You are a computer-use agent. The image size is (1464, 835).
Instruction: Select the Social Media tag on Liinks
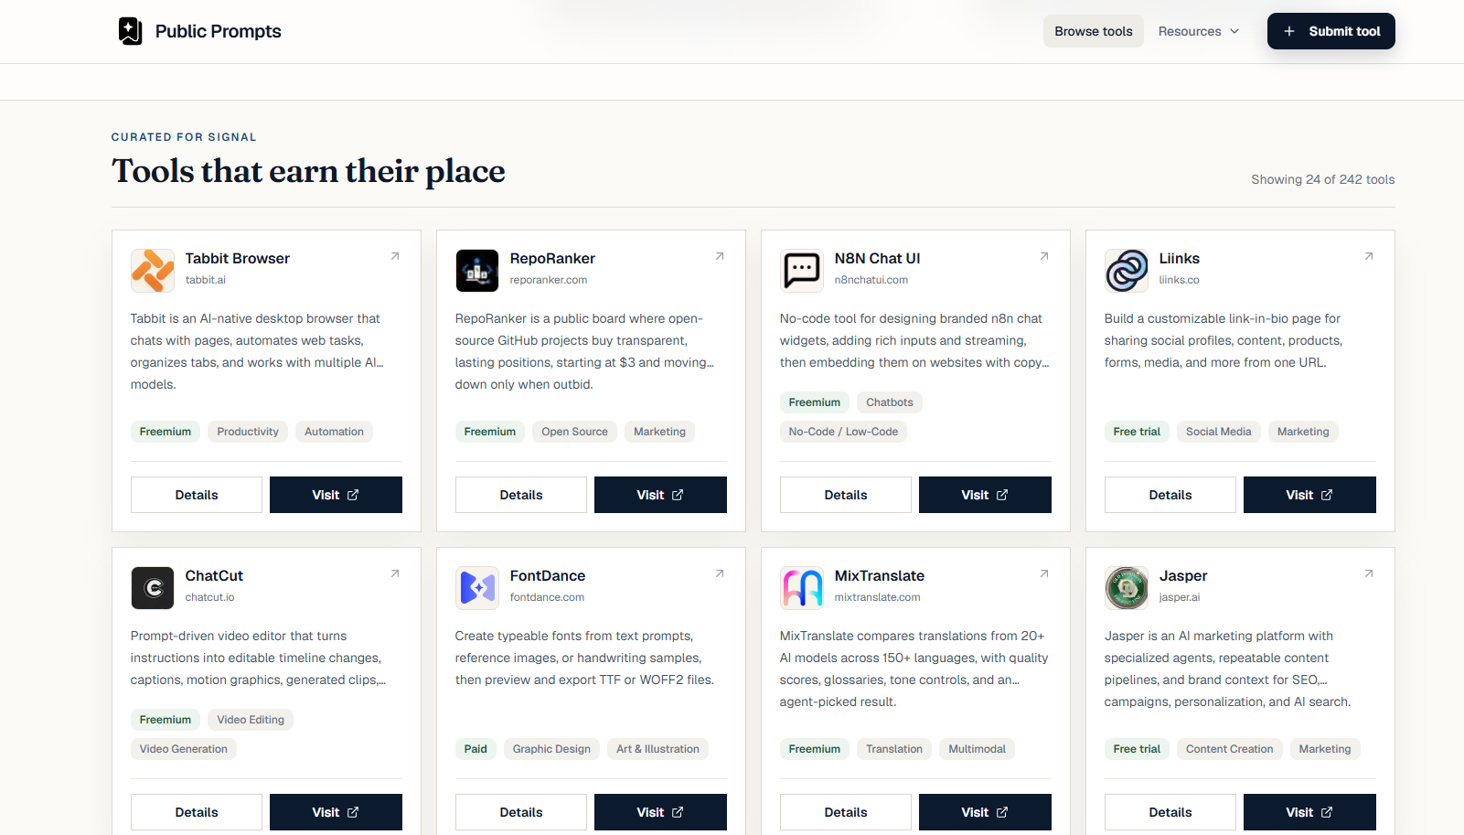[x=1219, y=432]
